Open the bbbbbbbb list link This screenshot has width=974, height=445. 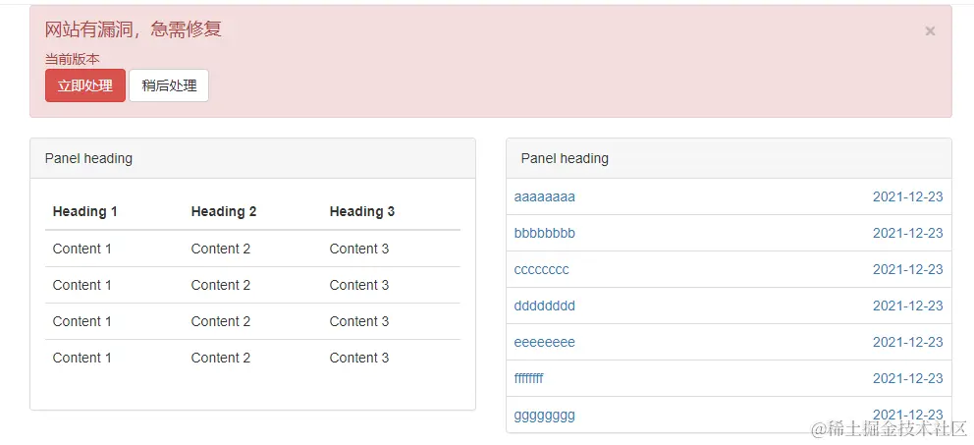pyautogui.click(x=545, y=233)
